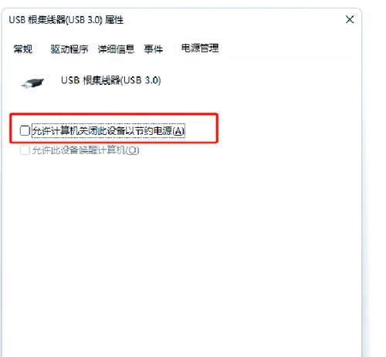Activate the 电源管理 tab
386x357 pixels.
tap(200, 49)
